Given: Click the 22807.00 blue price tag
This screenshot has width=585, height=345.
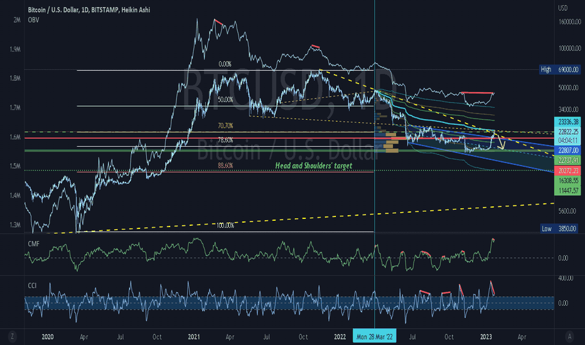Looking at the screenshot, I should (568, 151).
